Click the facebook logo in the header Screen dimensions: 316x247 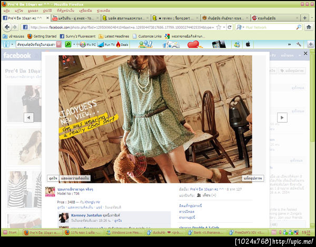[17, 55]
